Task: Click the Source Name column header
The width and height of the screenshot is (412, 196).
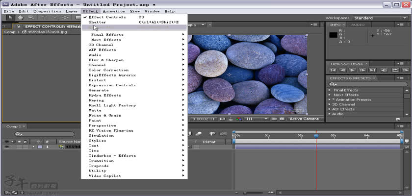Action: [69, 142]
